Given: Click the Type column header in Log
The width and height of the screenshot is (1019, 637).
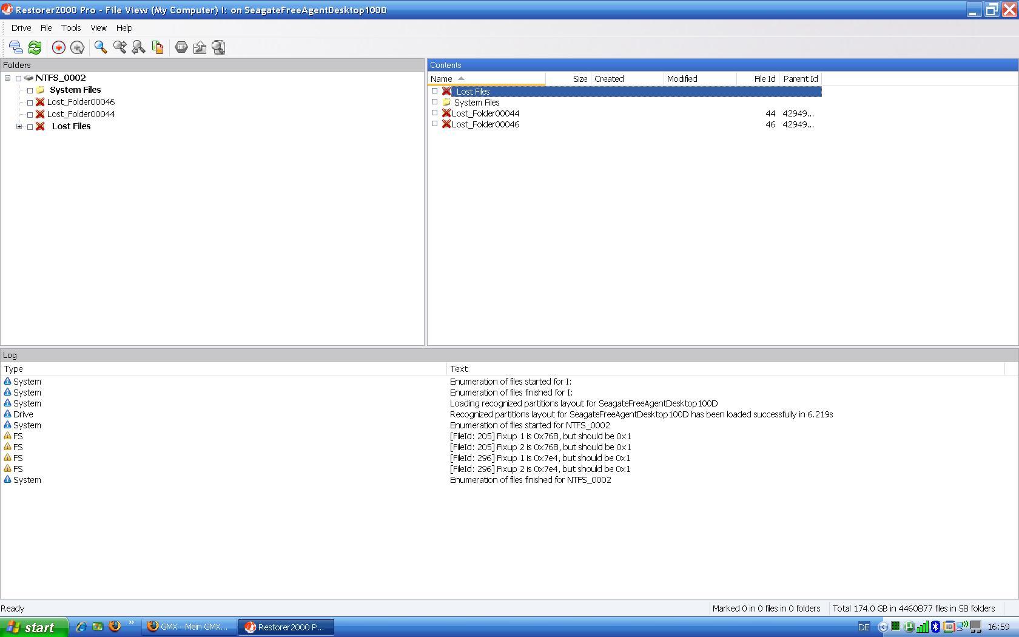Looking at the screenshot, I should pos(223,369).
